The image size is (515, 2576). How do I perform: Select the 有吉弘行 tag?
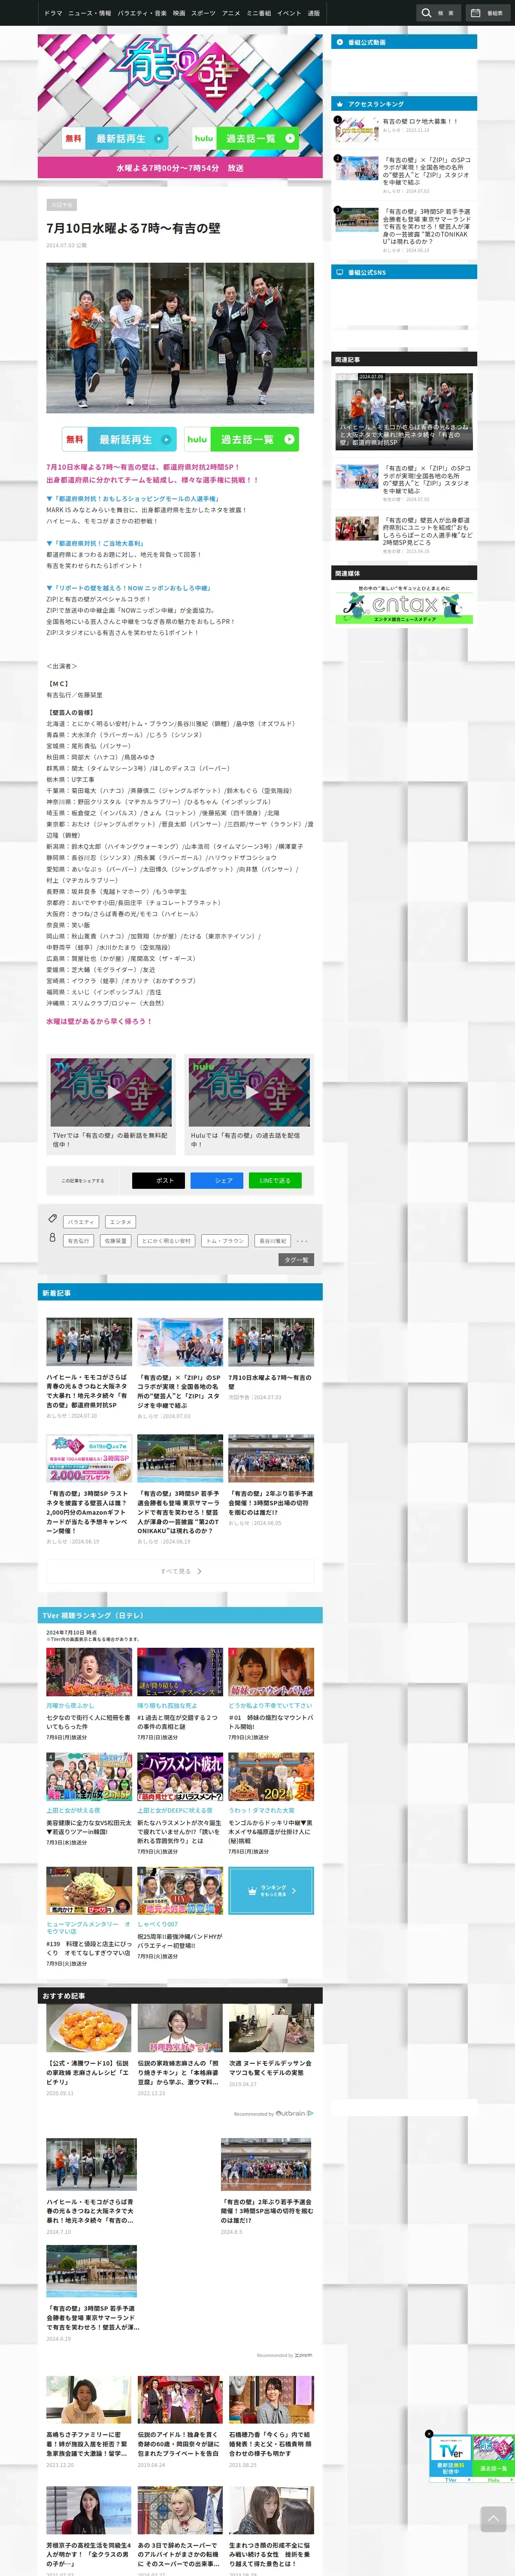click(78, 1241)
